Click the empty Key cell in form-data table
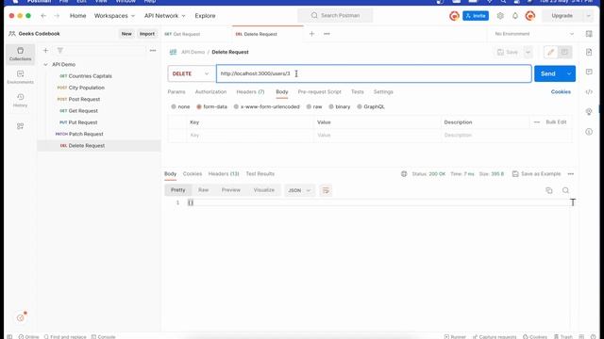 pos(250,136)
